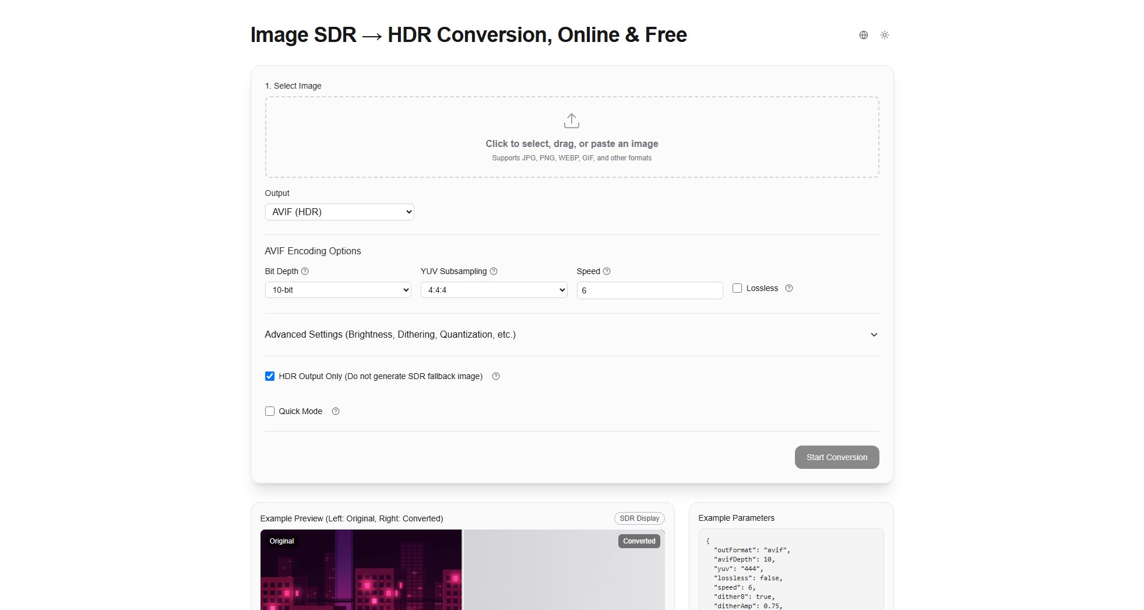Click the Quick Mode help icon
The height and width of the screenshot is (610, 1144).
(x=336, y=411)
